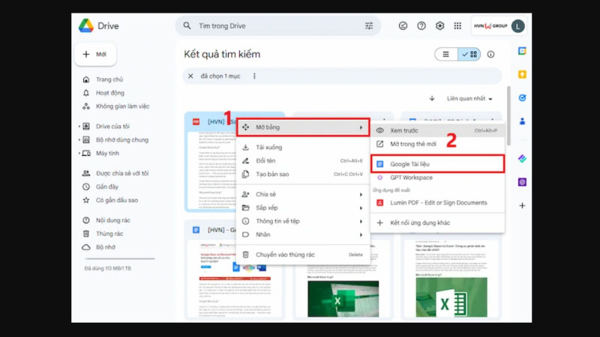The height and width of the screenshot is (337, 600).
Task: Switch to grid view layout
Action: 469,55
